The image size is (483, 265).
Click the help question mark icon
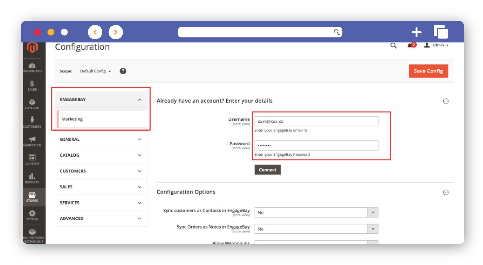coord(123,71)
